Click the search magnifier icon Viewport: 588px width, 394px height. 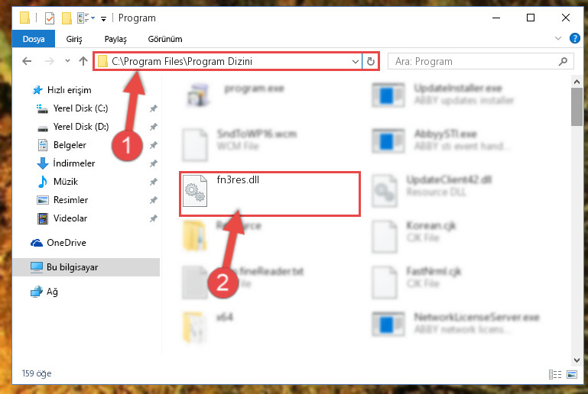pyautogui.click(x=563, y=61)
